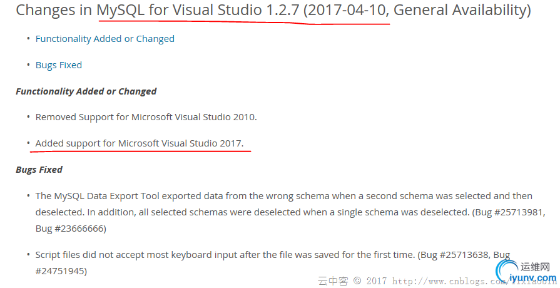Click Removed Support for Microsoft Visual Studio 2010 text
The width and height of the screenshot is (560, 288).
[146, 117]
